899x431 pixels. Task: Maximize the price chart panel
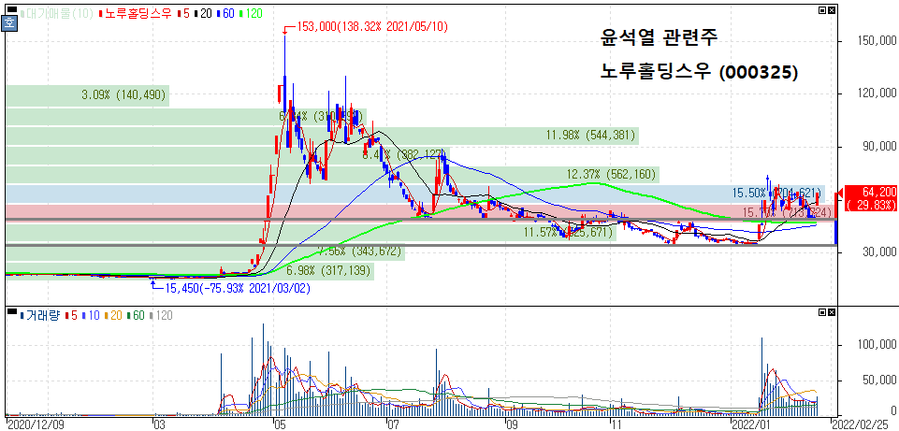[x=822, y=9]
